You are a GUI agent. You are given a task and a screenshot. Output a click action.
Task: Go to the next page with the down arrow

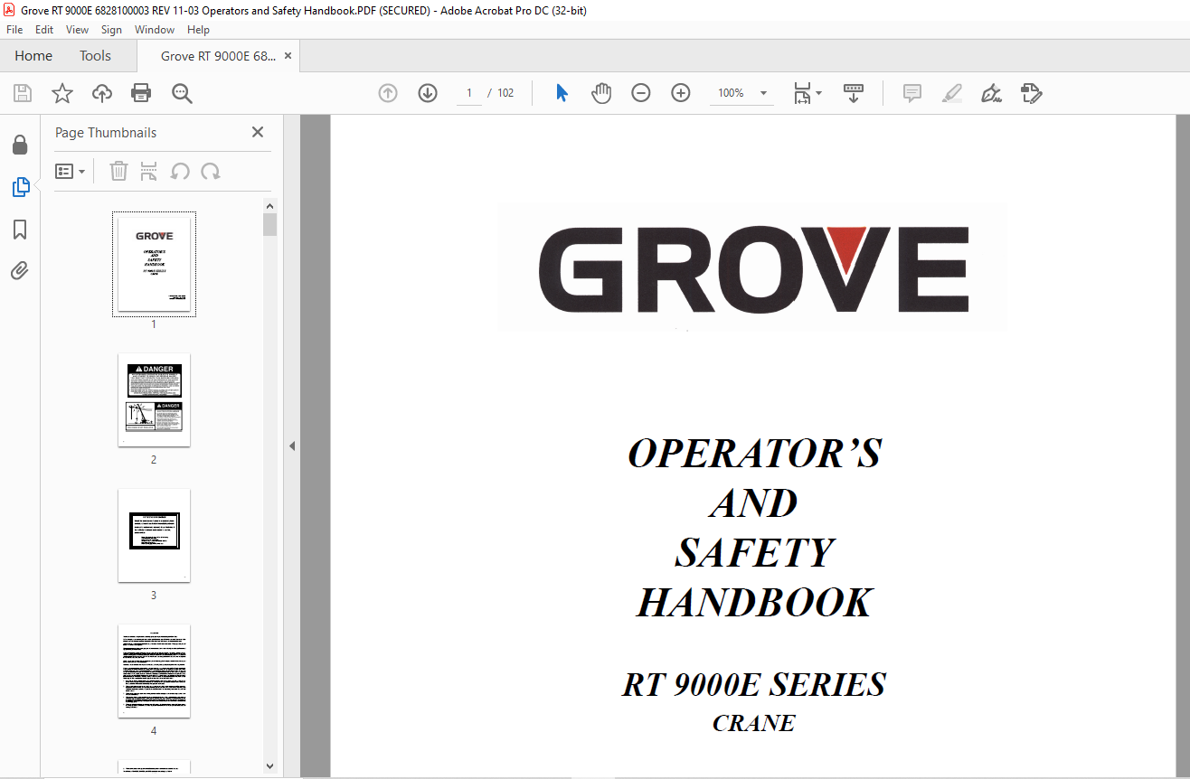point(428,93)
